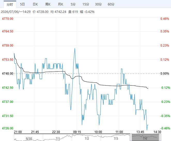Viewport: 171px width, 141px height.
Task: Click left handle of range selector
Action: (131, 137)
